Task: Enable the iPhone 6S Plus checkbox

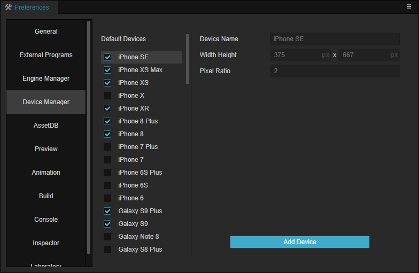Action: (x=107, y=173)
